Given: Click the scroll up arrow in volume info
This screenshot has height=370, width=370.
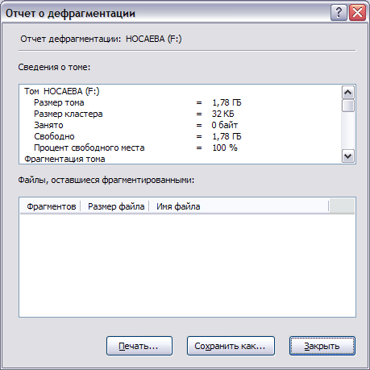Looking at the screenshot, I should (348, 93).
